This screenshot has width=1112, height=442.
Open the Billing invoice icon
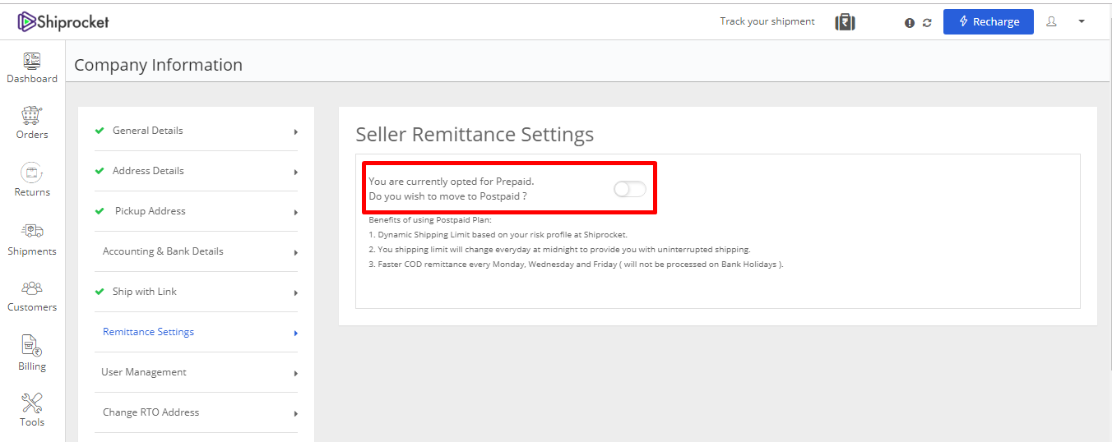(32, 345)
